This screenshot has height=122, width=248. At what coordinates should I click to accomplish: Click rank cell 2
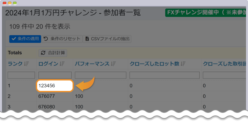coord(9,96)
